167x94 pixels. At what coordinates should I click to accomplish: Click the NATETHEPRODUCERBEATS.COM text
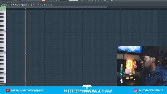click(x=88, y=91)
